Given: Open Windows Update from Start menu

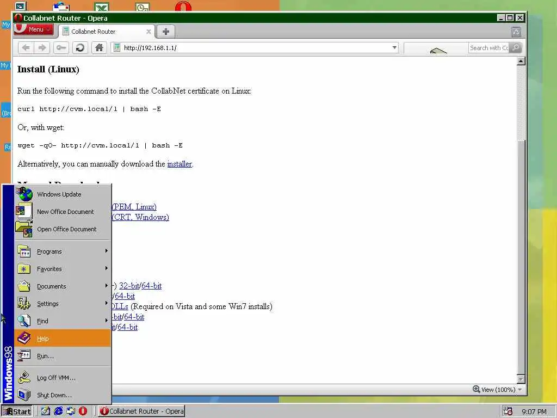Looking at the screenshot, I should 63,194.
